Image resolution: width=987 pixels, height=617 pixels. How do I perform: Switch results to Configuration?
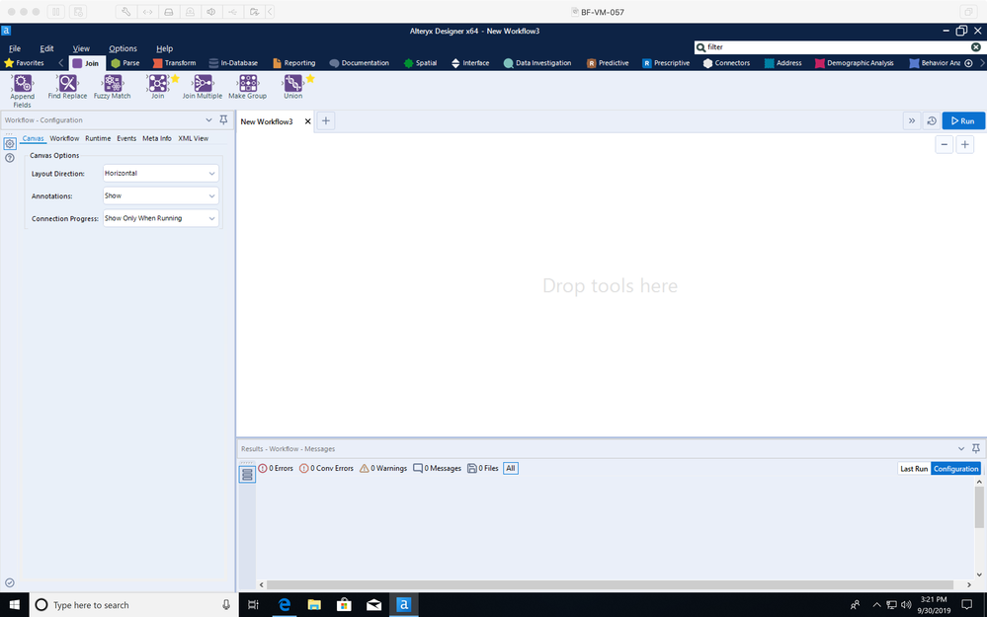tap(955, 469)
